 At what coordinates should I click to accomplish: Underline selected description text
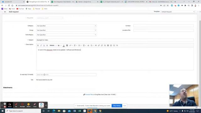click(44, 46)
